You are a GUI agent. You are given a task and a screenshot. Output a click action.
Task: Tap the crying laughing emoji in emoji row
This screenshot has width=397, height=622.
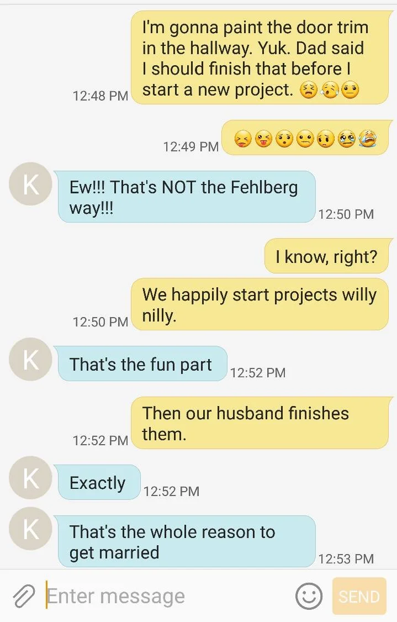(x=368, y=139)
